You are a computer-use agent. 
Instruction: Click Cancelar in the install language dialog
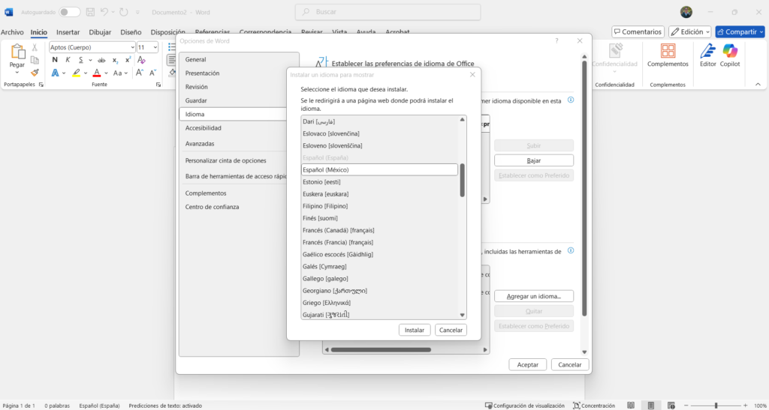451,330
